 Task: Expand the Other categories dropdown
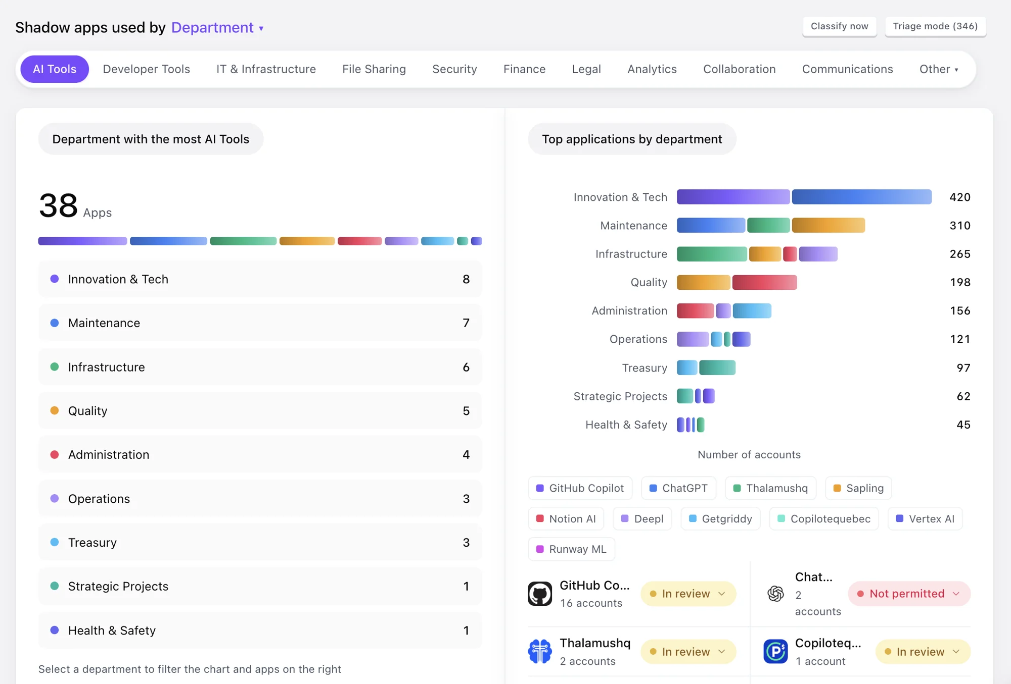click(939, 69)
